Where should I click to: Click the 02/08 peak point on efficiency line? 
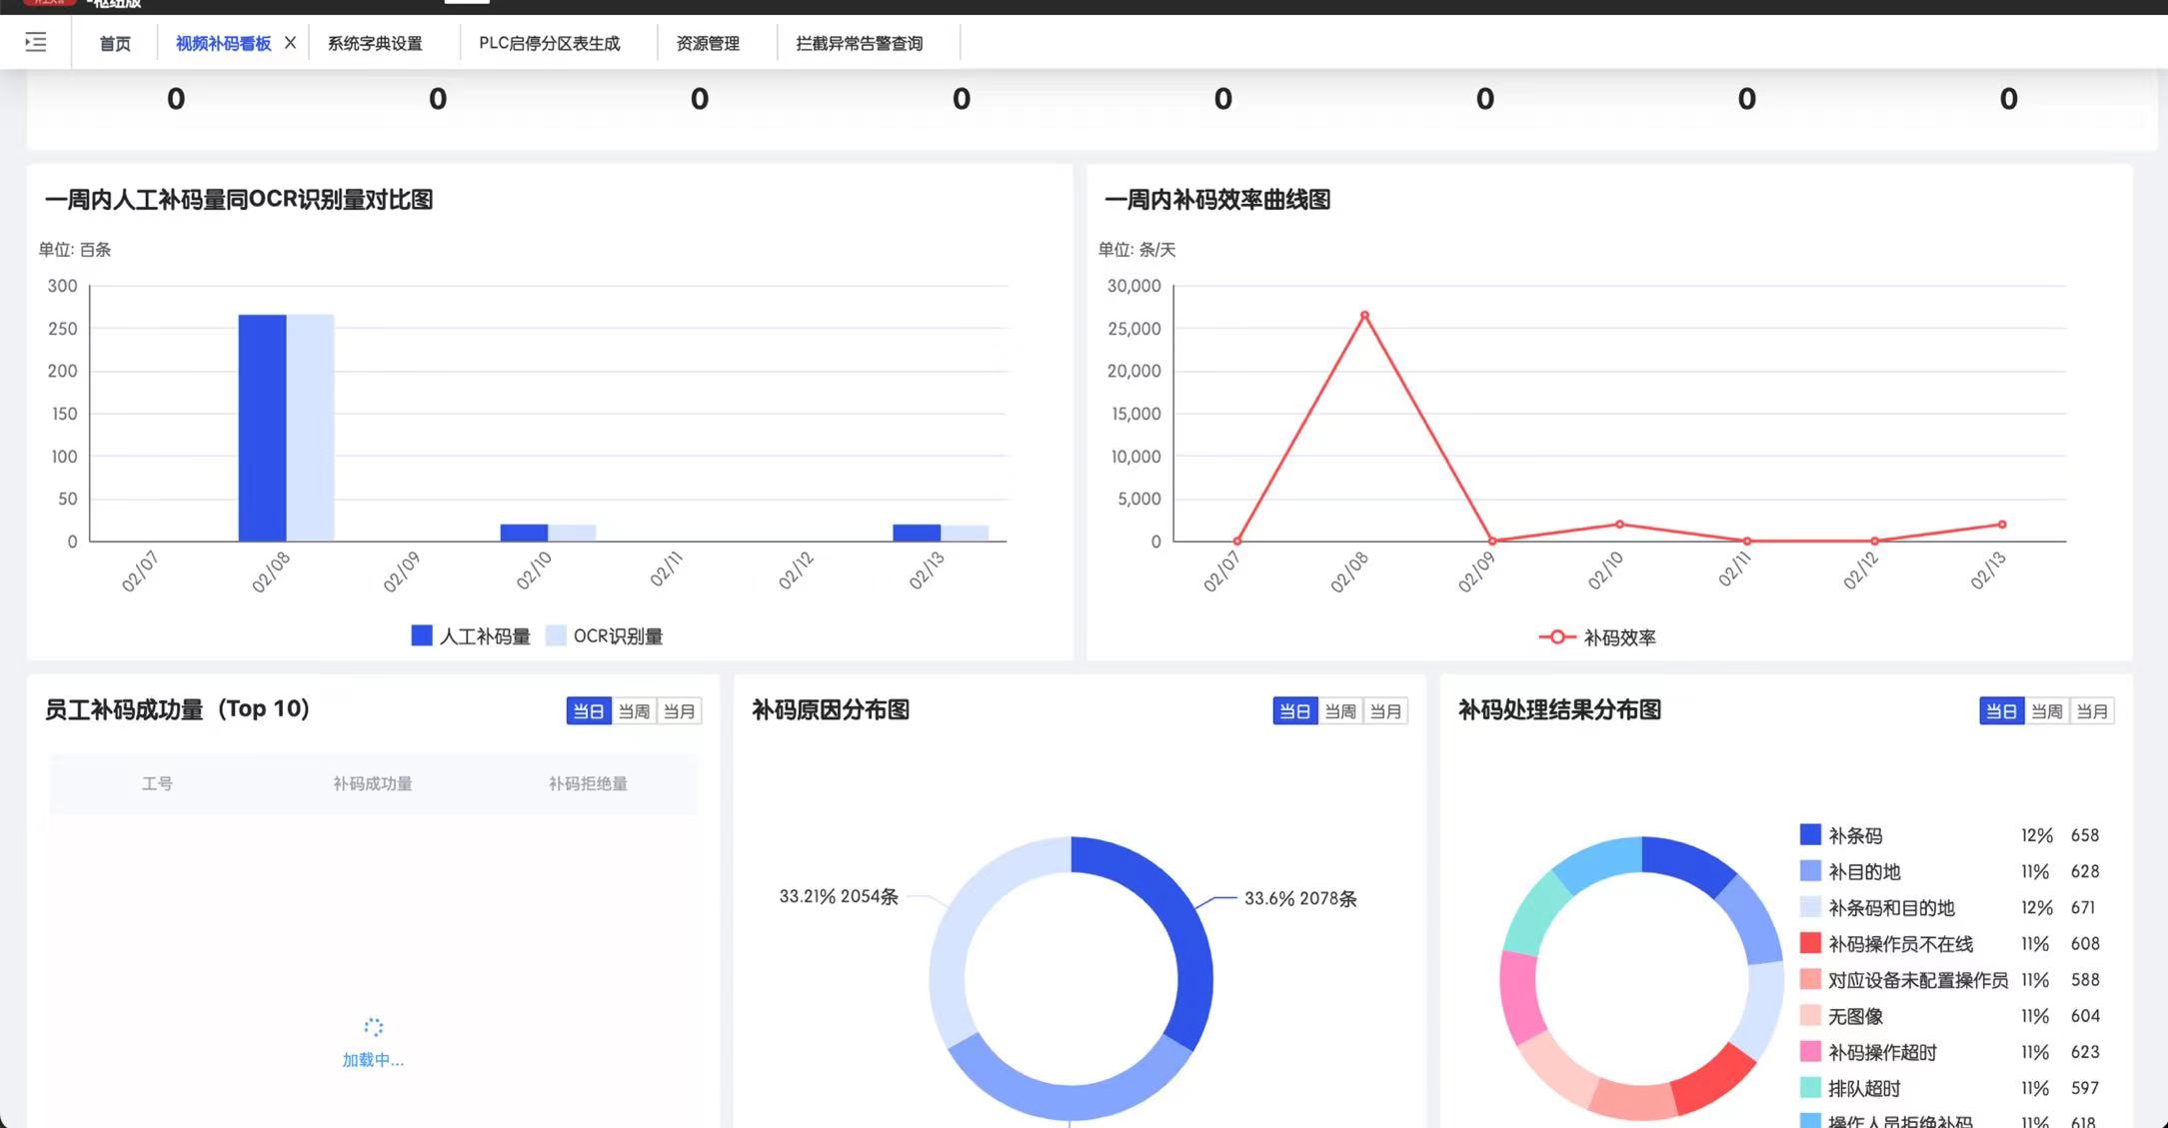1365,316
